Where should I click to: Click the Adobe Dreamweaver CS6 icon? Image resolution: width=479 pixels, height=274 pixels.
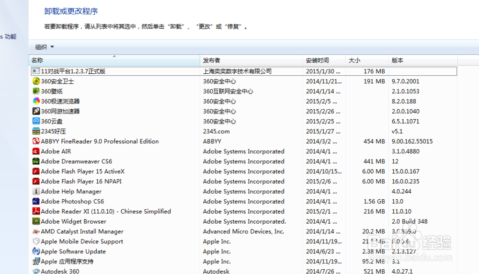point(36,161)
